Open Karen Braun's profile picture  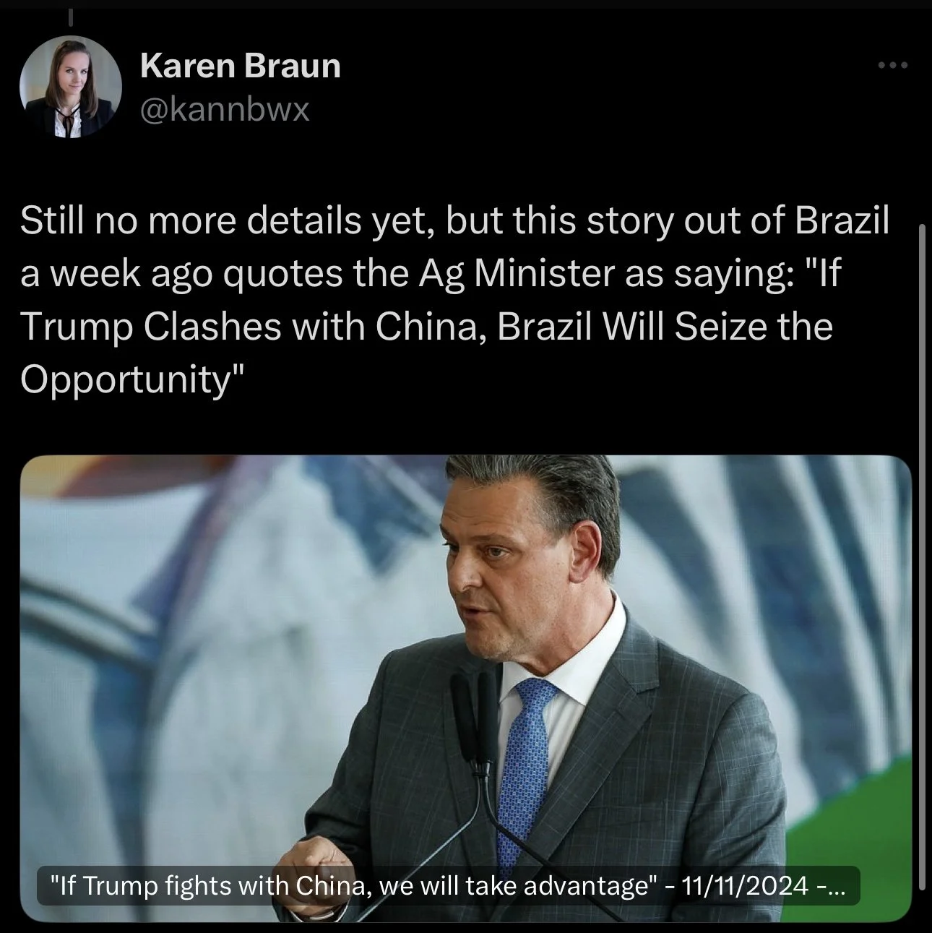70,86
